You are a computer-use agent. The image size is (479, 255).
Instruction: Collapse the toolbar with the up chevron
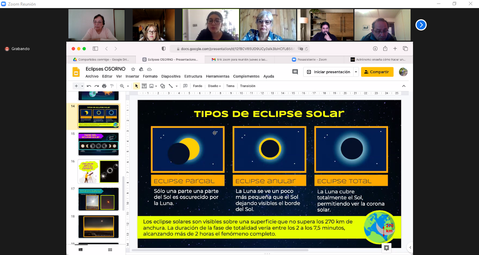pos(404,86)
